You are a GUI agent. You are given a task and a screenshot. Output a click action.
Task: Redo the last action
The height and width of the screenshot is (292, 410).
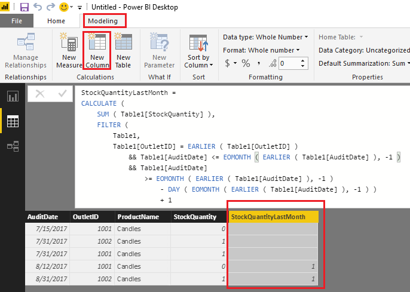[50, 7]
